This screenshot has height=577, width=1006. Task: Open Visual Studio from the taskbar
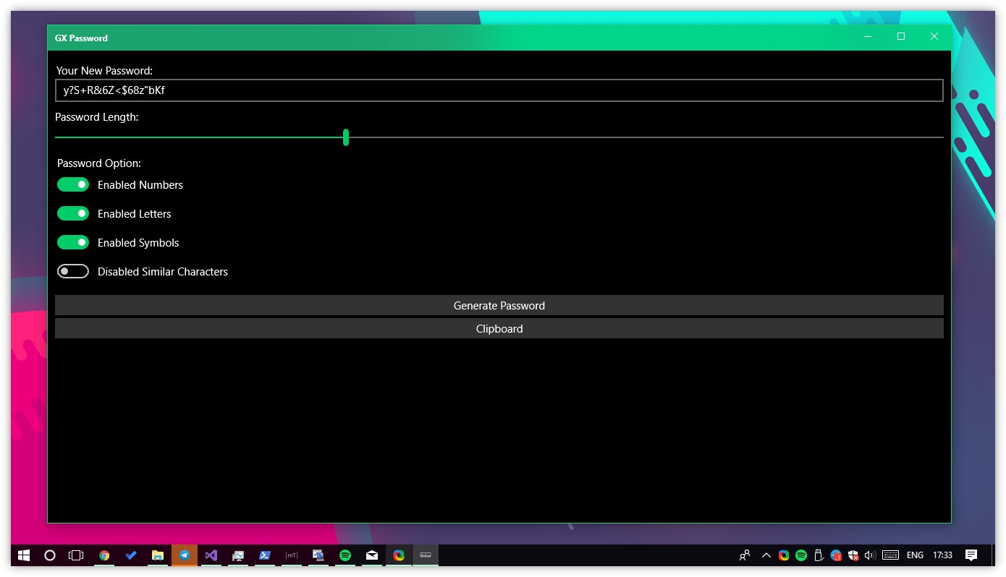point(211,555)
